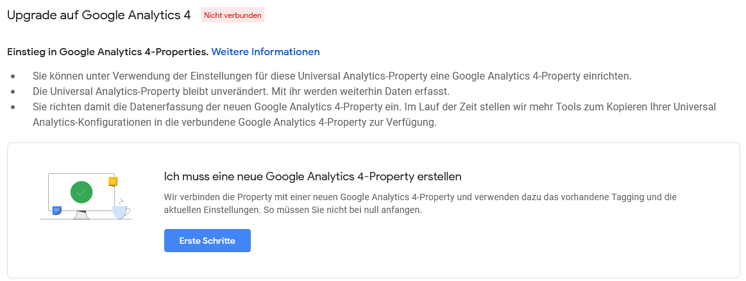Click the third bullet about Datenerfassung setup
The width and height of the screenshot is (746, 281).
coord(375,107)
